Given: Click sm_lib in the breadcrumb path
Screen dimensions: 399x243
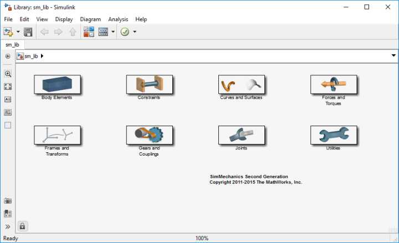Looking at the screenshot, I should click(x=31, y=56).
